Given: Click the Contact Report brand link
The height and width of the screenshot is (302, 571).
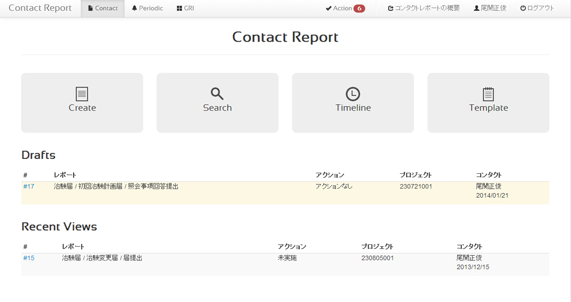Looking at the screenshot, I should pos(40,8).
